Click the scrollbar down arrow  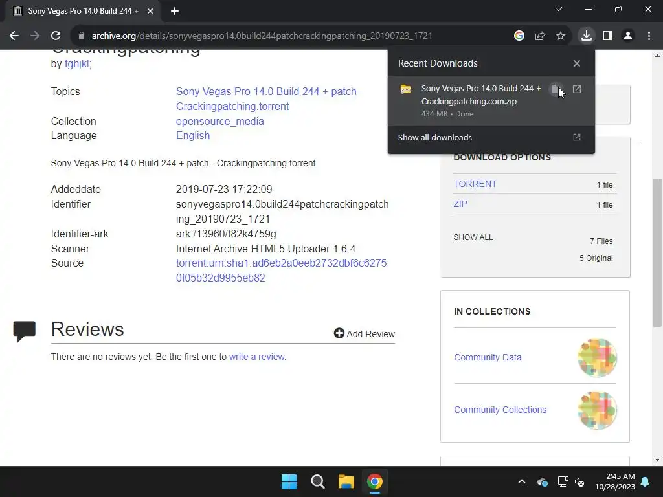657,460
